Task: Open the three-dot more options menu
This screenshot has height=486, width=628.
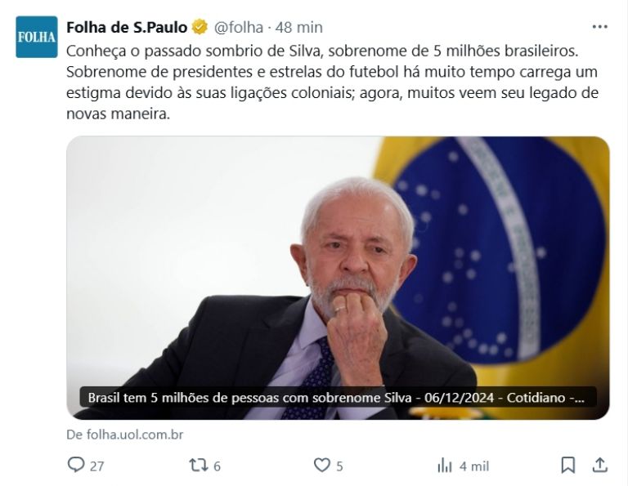Action: 599,27
